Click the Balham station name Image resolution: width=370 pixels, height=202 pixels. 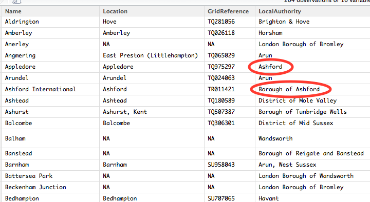click(x=15, y=138)
